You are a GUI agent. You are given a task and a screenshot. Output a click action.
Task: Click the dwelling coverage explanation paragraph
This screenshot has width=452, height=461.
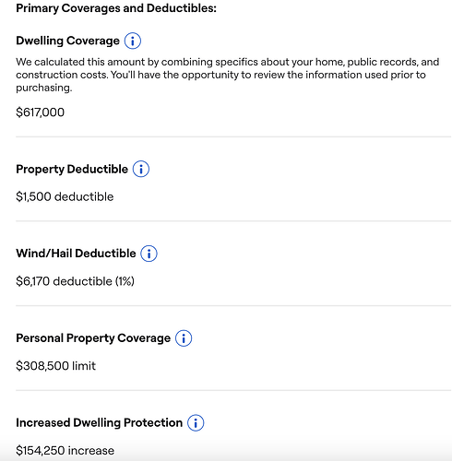click(x=228, y=75)
